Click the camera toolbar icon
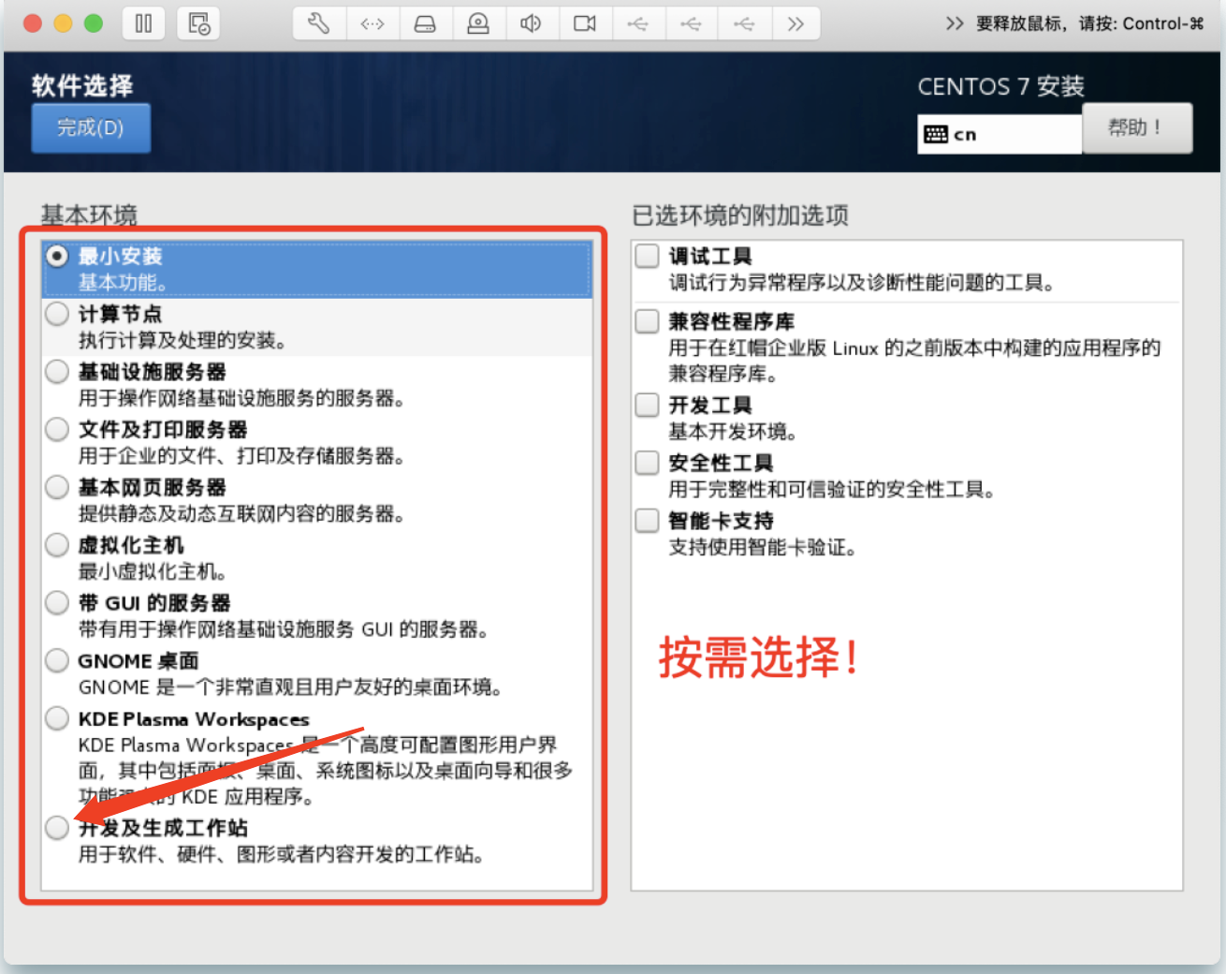This screenshot has height=974, width=1226. click(585, 23)
